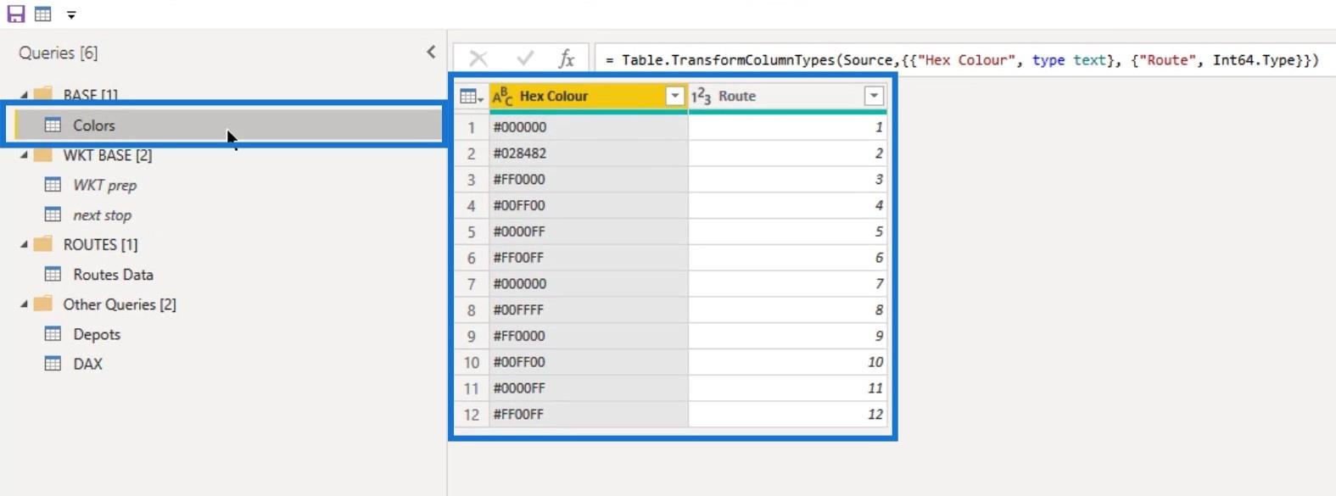Image resolution: width=1336 pixels, height=496 pixels.
Task: Open the quick access toolbar customize dropdown
Action: [71, 15]
